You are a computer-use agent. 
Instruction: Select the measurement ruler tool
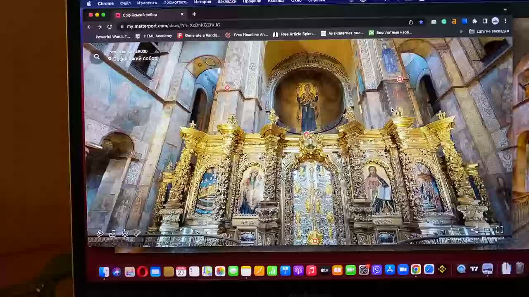coord(137,233)
